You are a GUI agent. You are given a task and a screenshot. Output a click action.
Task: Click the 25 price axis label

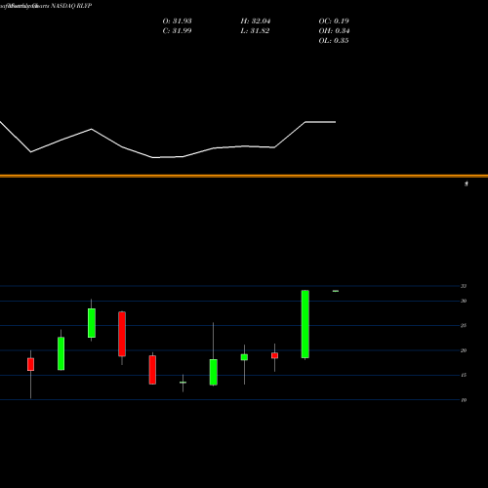(x=464, y=326)
